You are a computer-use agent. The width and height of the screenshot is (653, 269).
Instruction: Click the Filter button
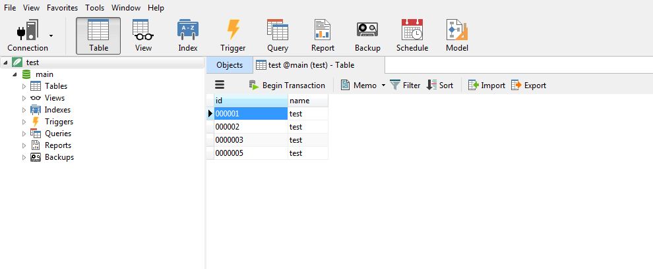tap(405, 86)
